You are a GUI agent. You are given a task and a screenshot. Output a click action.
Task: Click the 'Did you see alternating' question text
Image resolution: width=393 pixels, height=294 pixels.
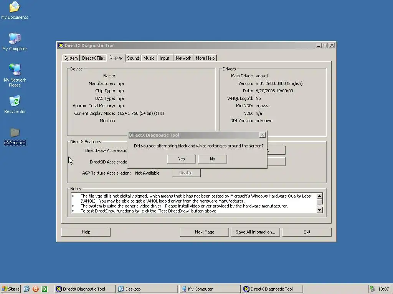[x=198, y=146]
